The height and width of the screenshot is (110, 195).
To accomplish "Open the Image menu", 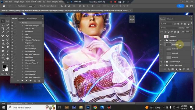I will tap(16, 2).
